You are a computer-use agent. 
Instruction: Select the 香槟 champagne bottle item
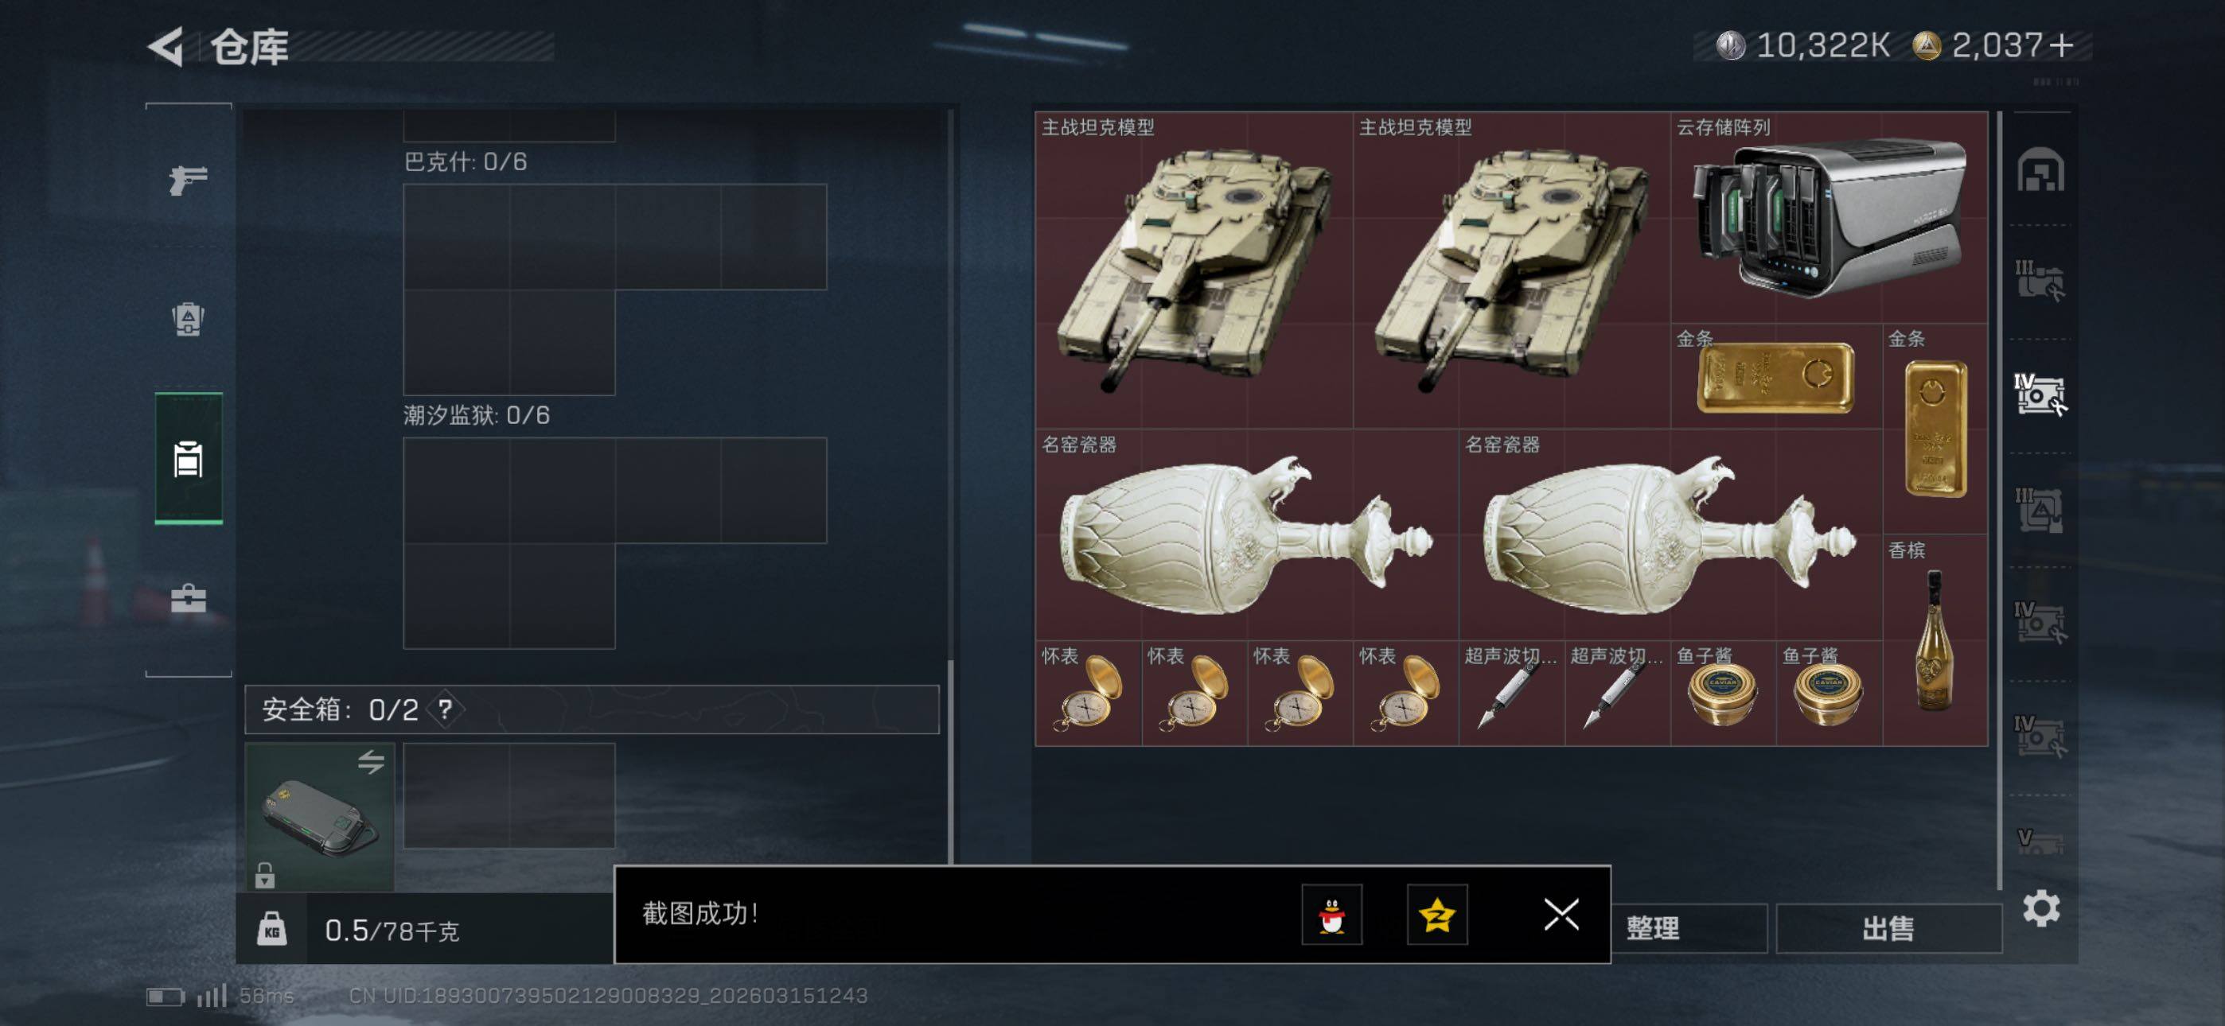1935,640
